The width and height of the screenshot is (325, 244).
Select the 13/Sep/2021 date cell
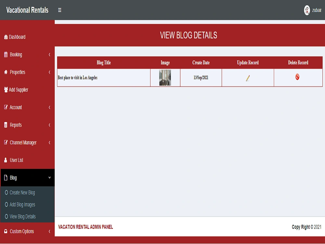[x=201, y=78]
